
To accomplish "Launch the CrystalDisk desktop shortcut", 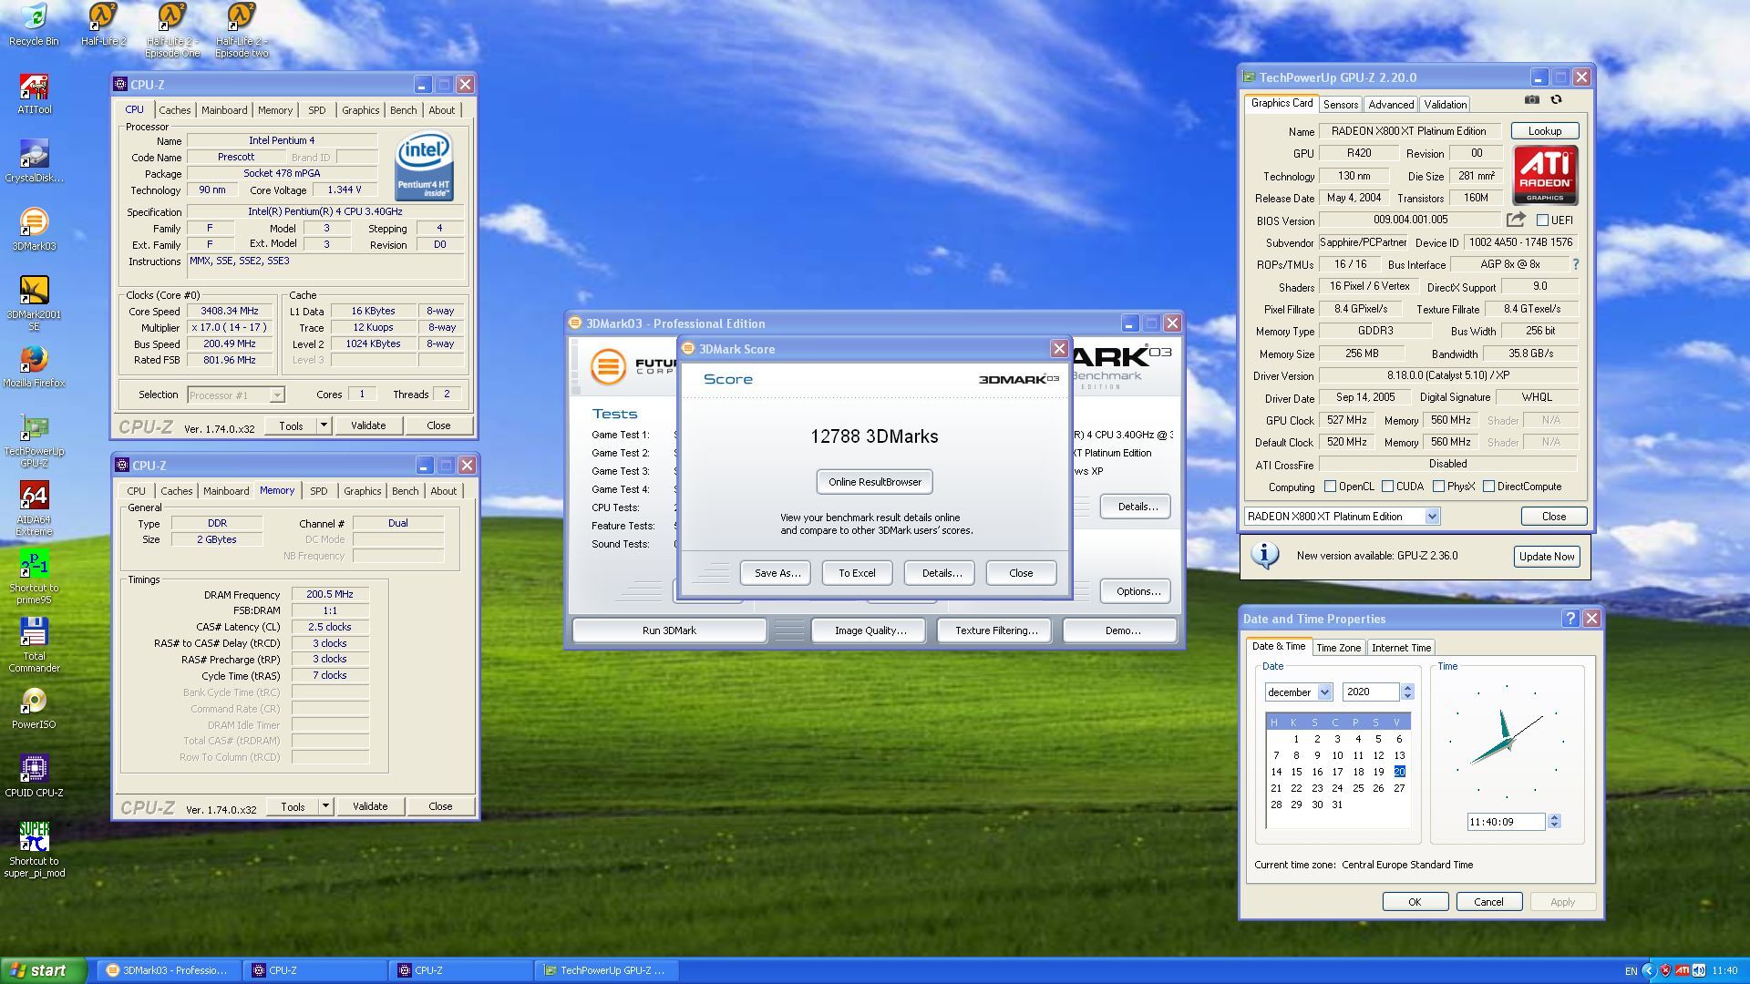I will pos(34,161).
